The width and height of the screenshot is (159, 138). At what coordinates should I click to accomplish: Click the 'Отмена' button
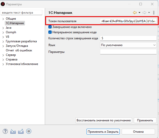pyautogui.click(x=138, y=132)
